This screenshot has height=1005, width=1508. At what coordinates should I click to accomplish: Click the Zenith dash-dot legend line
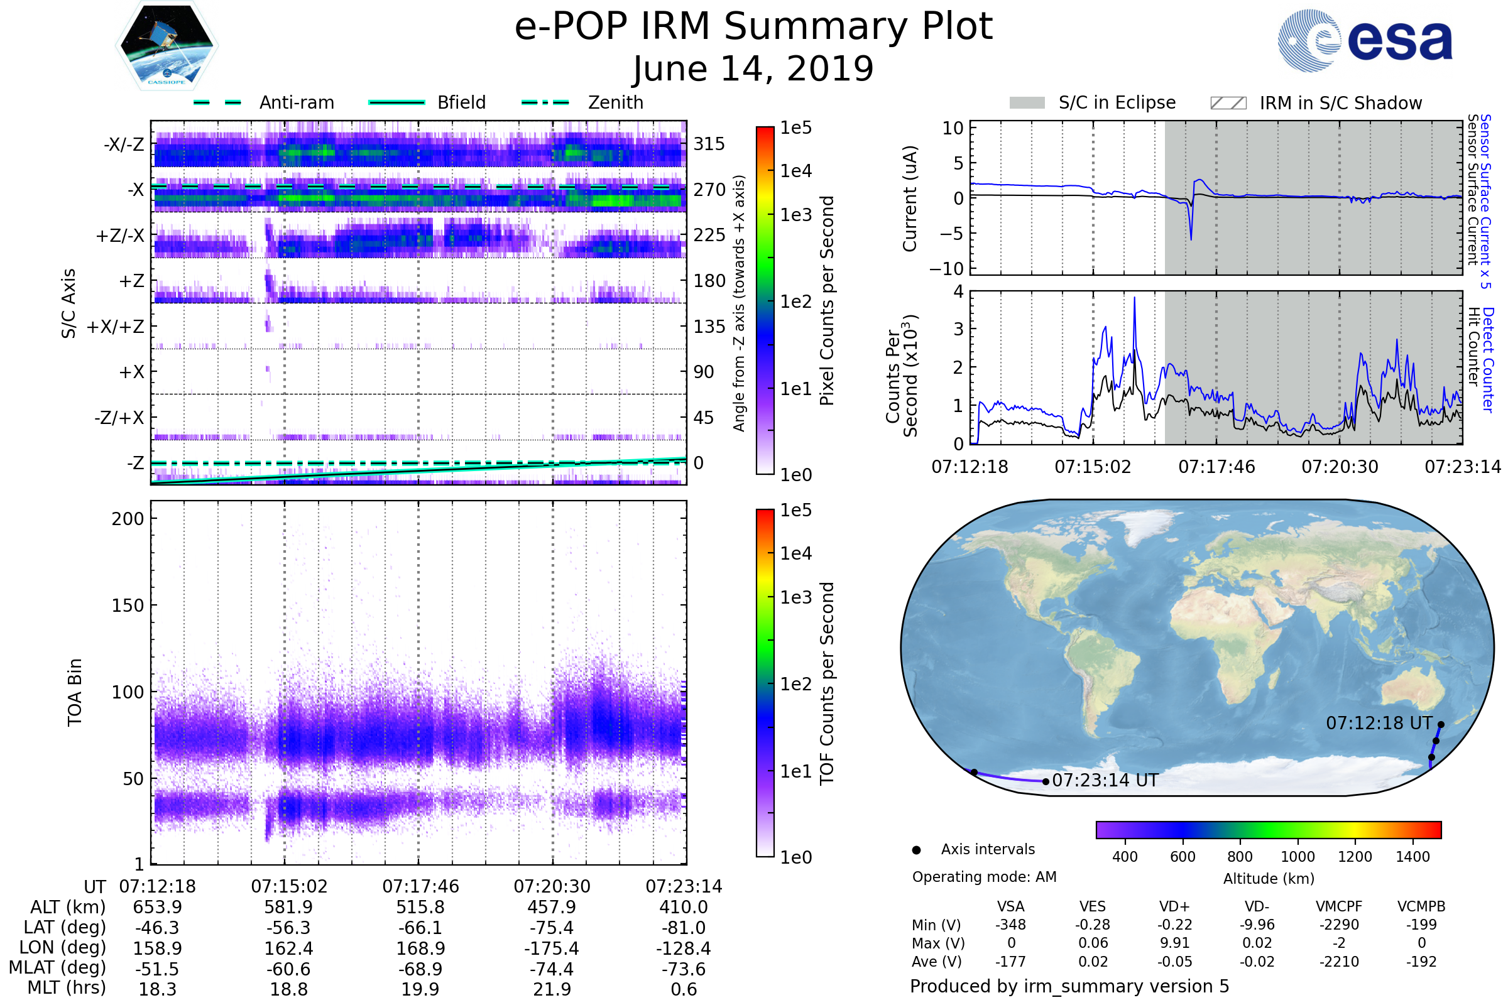545,102
